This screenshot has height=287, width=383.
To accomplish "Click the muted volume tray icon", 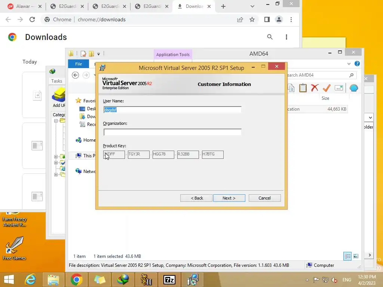I will (334, 280).
